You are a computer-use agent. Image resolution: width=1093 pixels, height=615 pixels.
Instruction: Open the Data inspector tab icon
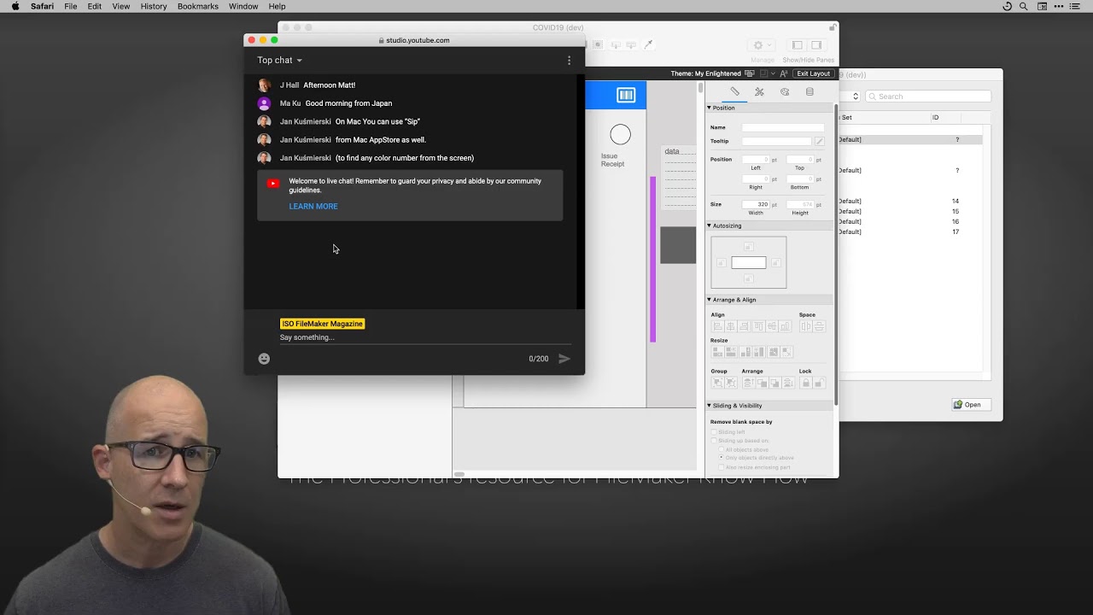coord(810,91)
